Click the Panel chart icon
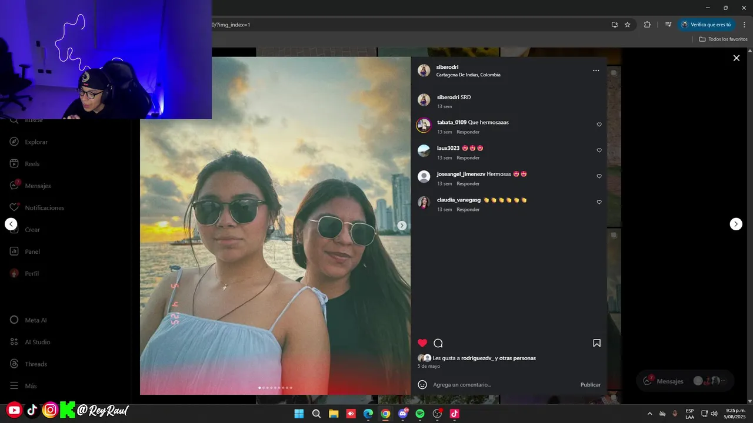This screenshot has width=753, height=423. [x=14, y=251]
